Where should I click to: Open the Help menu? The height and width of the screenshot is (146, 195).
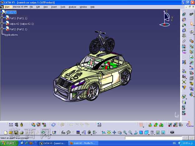pos(92,7)
